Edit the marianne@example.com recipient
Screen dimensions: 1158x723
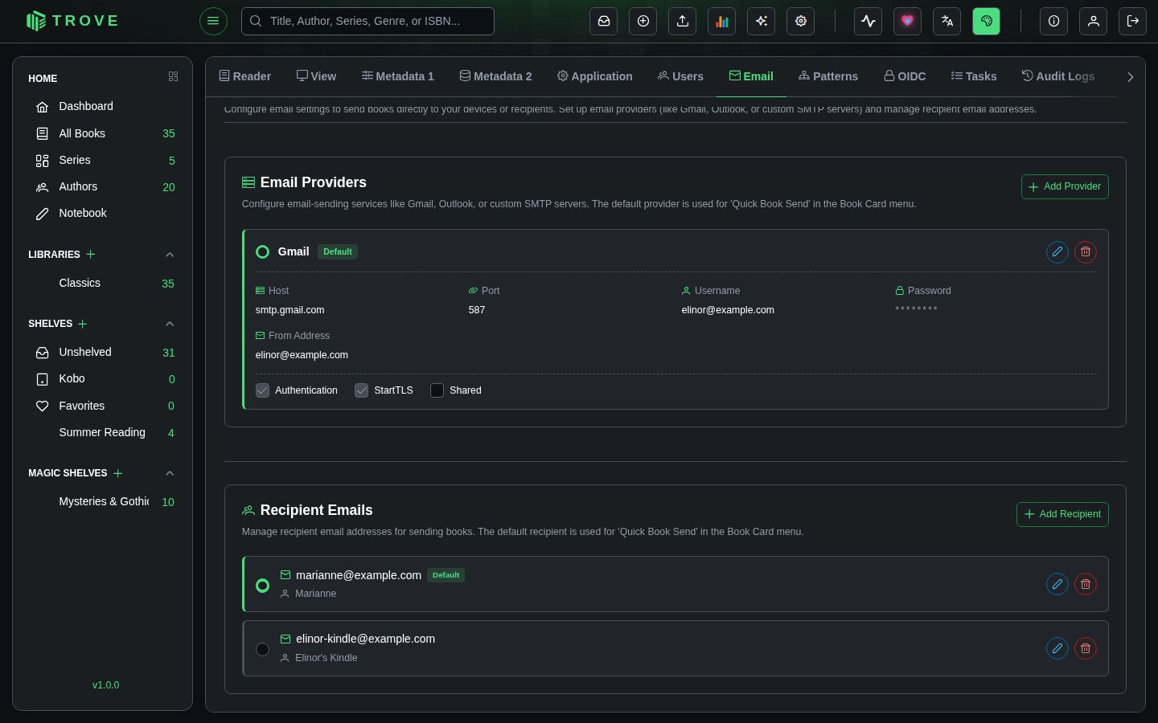[1057, 584]
